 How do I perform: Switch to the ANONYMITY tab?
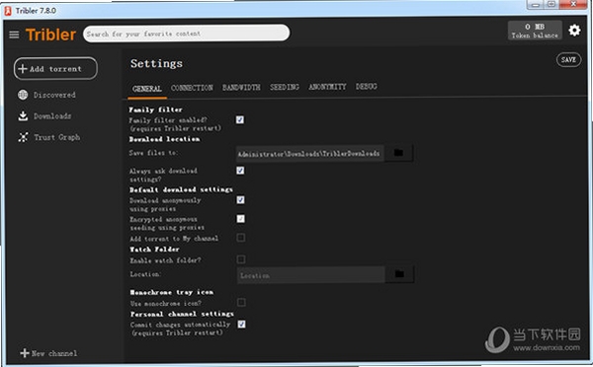[x=327, y=87]
